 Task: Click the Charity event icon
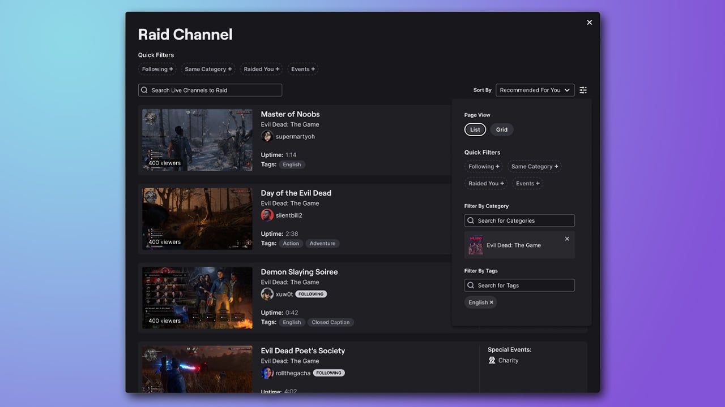492,360
